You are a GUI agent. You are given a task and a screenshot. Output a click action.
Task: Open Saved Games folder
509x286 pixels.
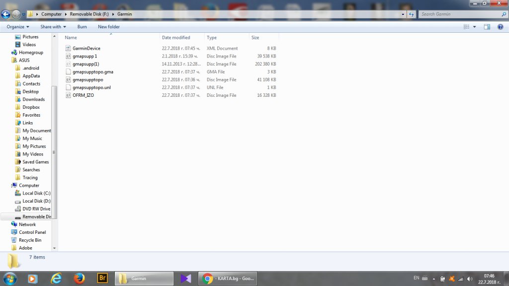[x=35, y=162]
